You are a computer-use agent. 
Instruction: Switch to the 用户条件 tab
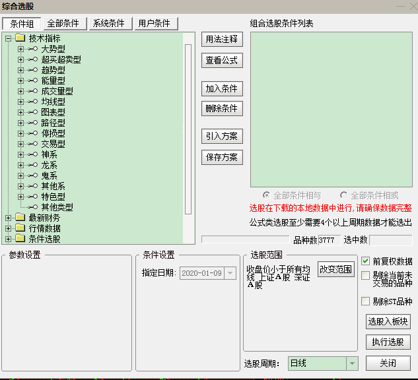pos(157,24)
